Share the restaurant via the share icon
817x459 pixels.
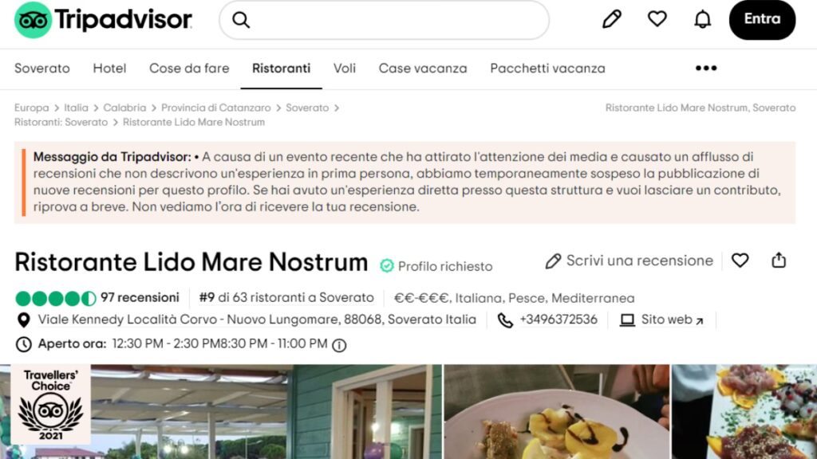779,260
